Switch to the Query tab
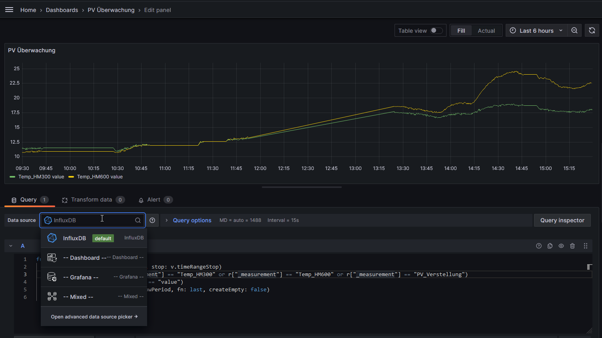The image size is (602, 338). coord(30,200)
